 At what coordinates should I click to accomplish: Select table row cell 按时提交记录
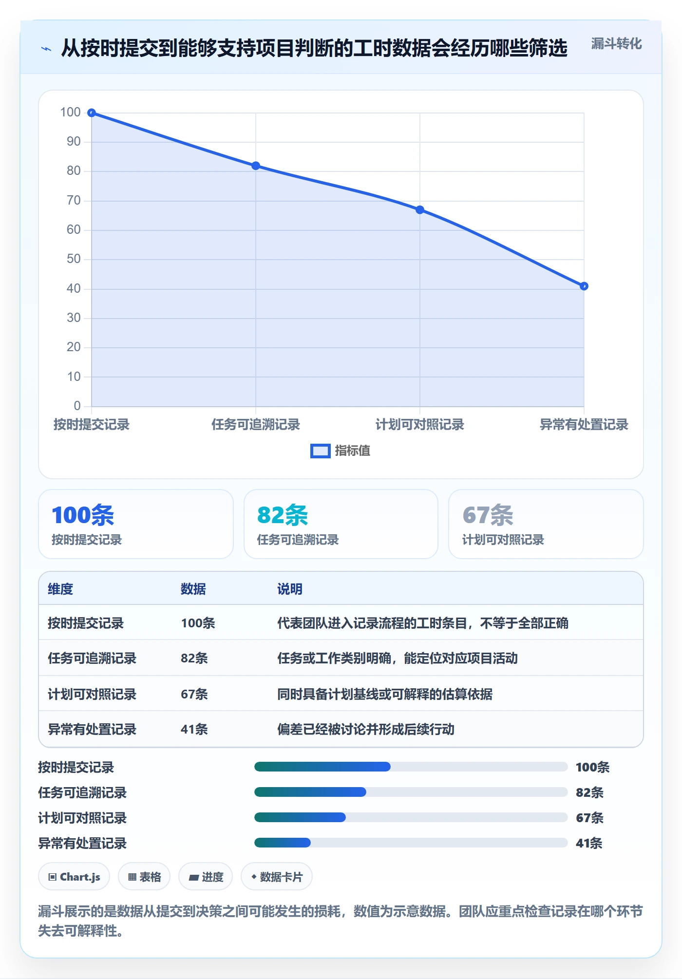click(x=86, y=623)
